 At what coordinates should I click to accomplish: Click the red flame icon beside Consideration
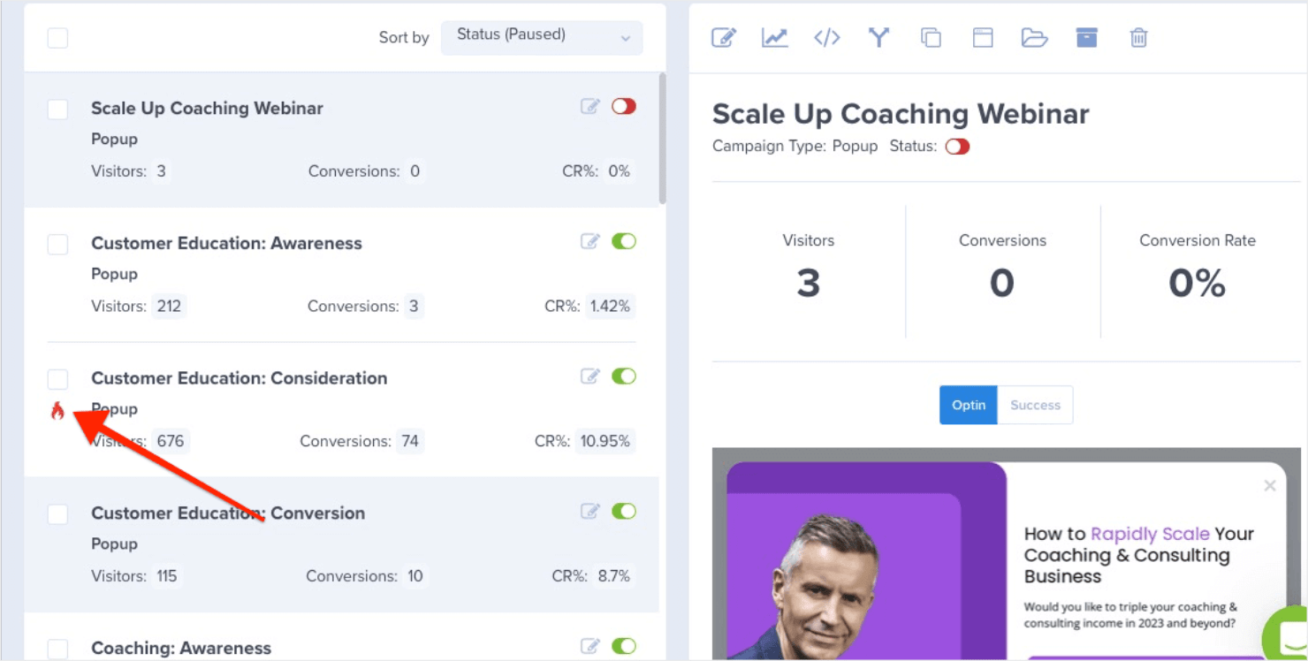(x=57, y=411)
